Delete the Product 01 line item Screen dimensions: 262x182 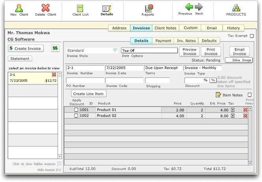245,110
